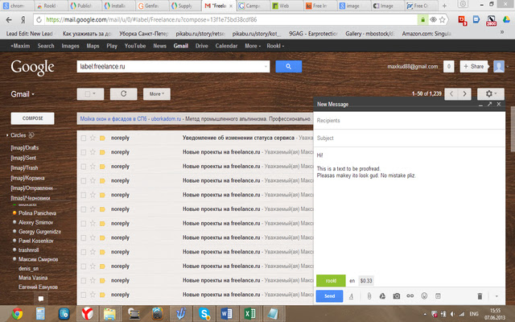Click the COMPOSE button
Viewport: 515px width, 322px height.
32,118
